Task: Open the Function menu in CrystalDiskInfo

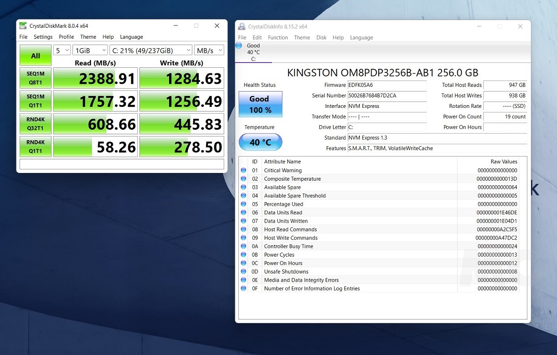Action: point(278,38)
